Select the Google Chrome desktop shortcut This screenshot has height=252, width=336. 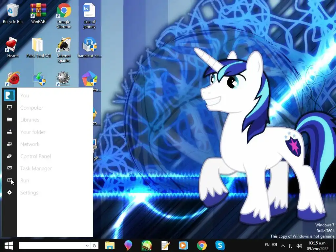[x=64, y=16]
